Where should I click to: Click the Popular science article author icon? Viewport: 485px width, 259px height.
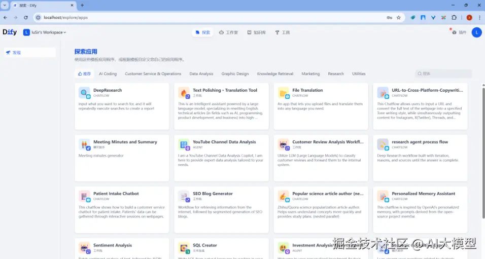283,196
